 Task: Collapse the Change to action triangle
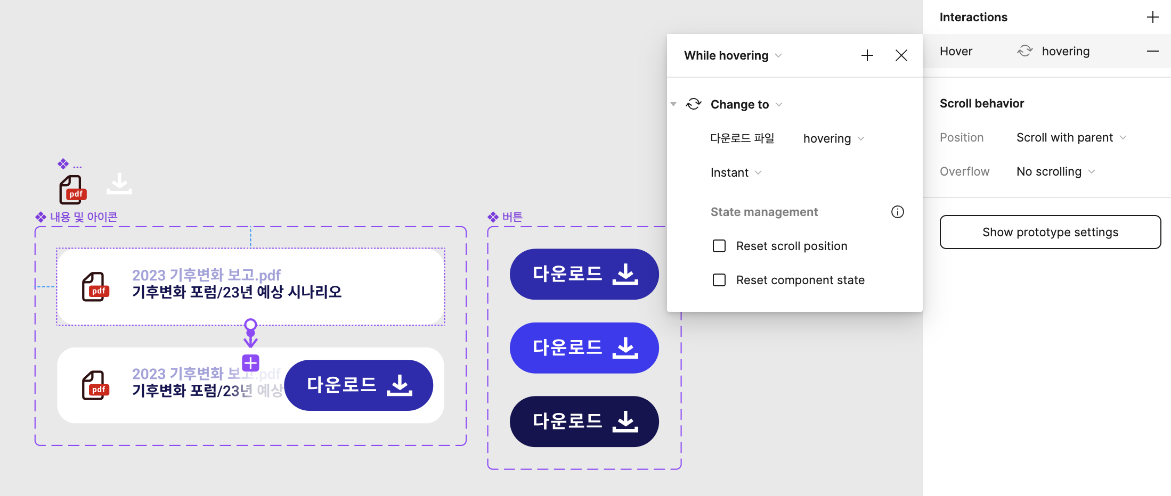(x=673, y=104)
